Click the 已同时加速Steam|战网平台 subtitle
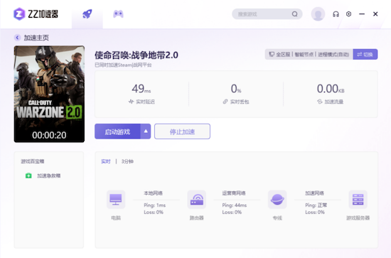 (x=123, y=65)
